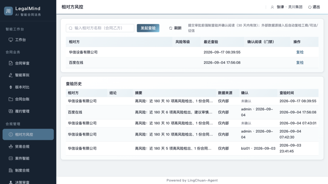This screenshot has height=184, width=328.
Task: Click 百度在线 in the top table
Action: (x=76, y=63)
